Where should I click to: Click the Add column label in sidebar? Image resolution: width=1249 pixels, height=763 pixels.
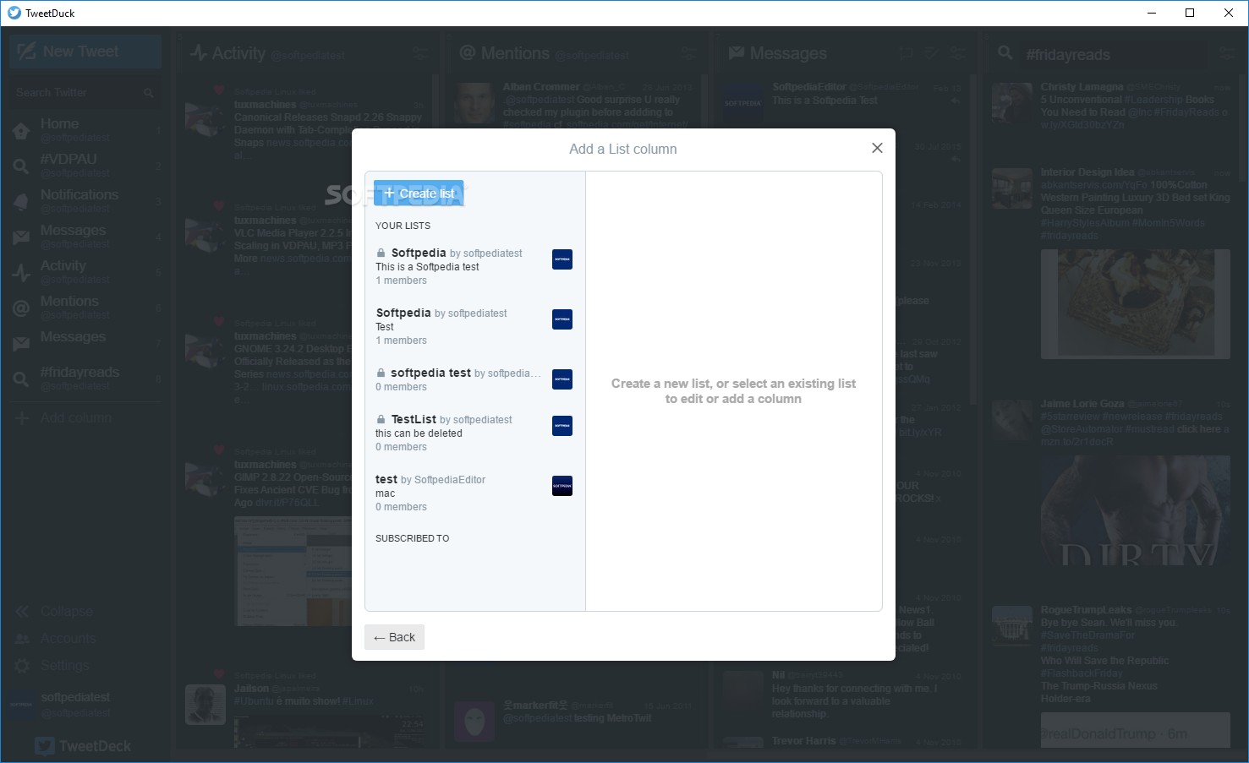(76, 417)
